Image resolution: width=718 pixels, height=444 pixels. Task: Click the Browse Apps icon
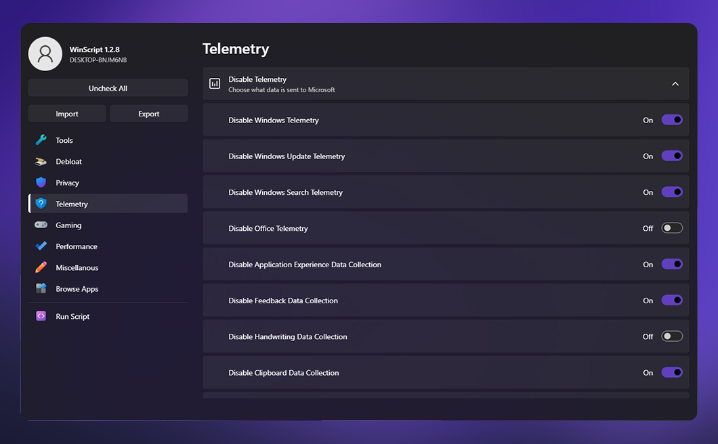(41, 289)
